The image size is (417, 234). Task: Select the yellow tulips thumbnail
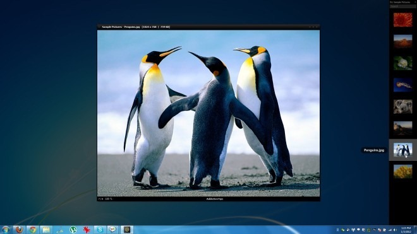pos(402,172)
